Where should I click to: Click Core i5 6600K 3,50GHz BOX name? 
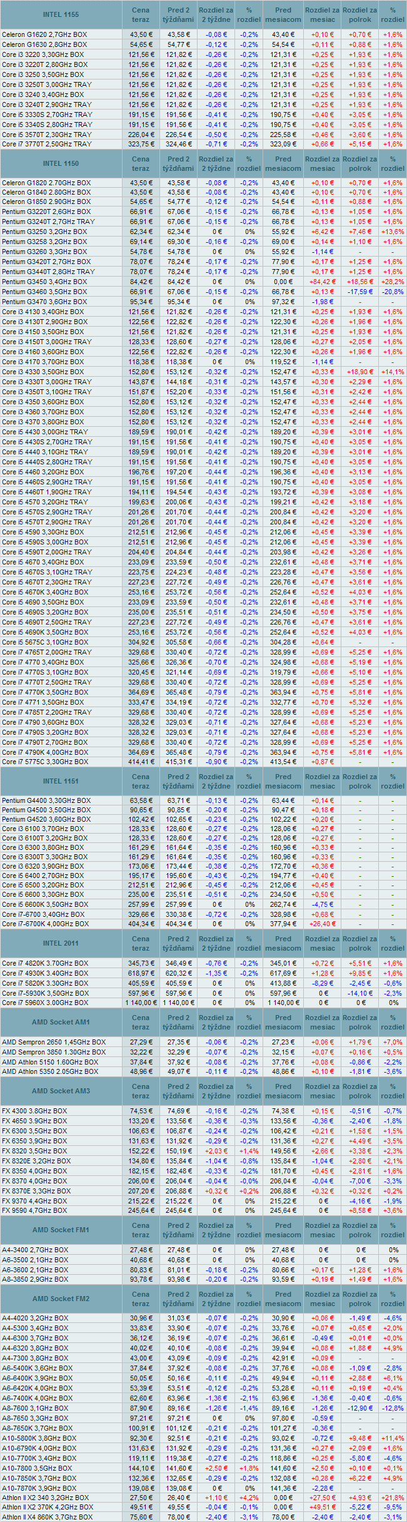coord(44,904)
